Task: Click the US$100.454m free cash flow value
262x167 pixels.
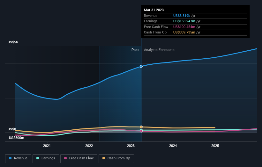Action: pos(184,27)
